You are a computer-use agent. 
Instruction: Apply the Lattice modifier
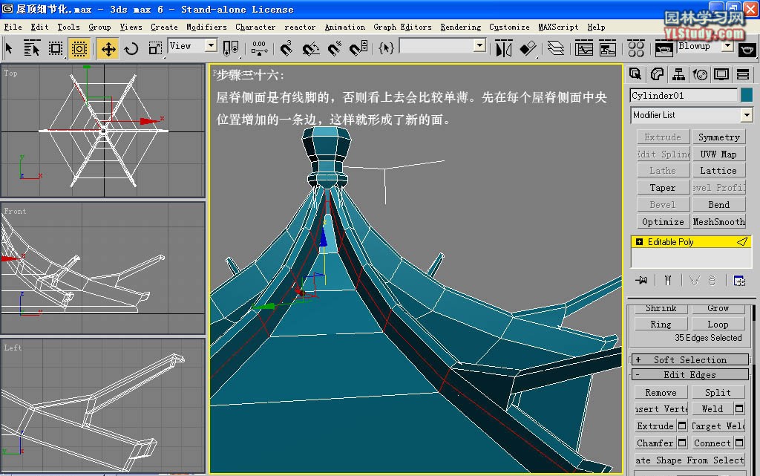718,171
